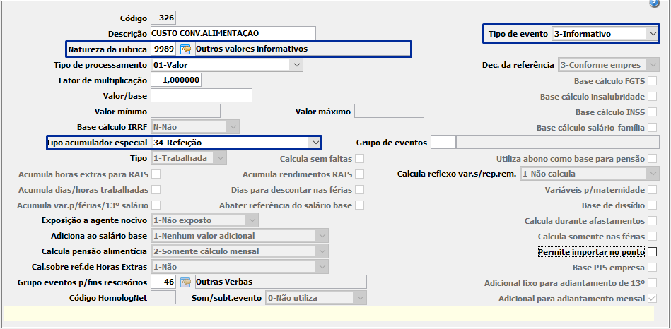Click the Fator de multiplicação field
This screenshot has height=329, width=671.
[176, 80]
